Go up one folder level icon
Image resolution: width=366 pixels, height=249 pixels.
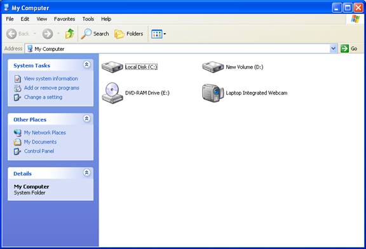click(69, 34)
